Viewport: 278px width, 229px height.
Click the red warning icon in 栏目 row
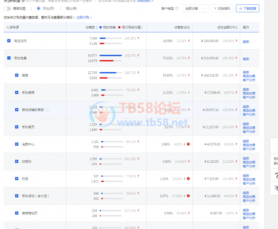tap(188, 178)
